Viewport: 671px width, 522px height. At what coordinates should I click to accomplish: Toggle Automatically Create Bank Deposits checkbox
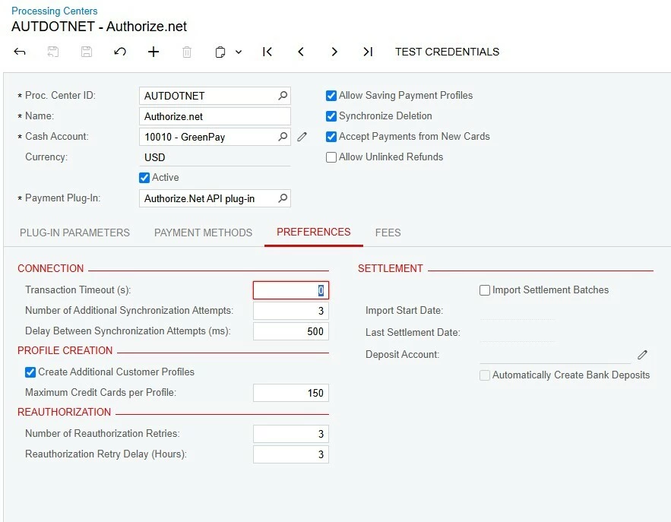tap(484, 375)
